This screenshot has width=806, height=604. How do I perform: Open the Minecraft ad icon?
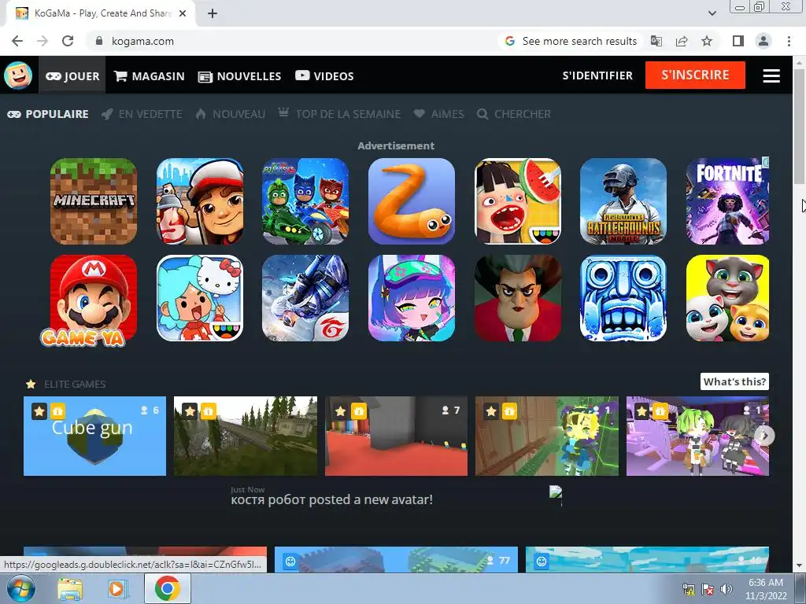[x=94, y=201]
